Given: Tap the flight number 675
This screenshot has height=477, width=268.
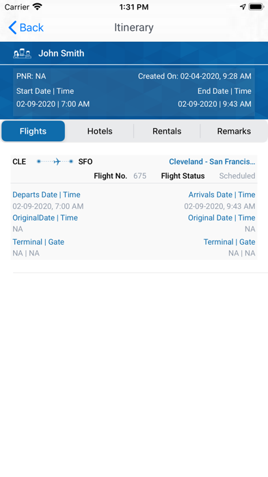Looking at the screenshot, I should point(140,176).
